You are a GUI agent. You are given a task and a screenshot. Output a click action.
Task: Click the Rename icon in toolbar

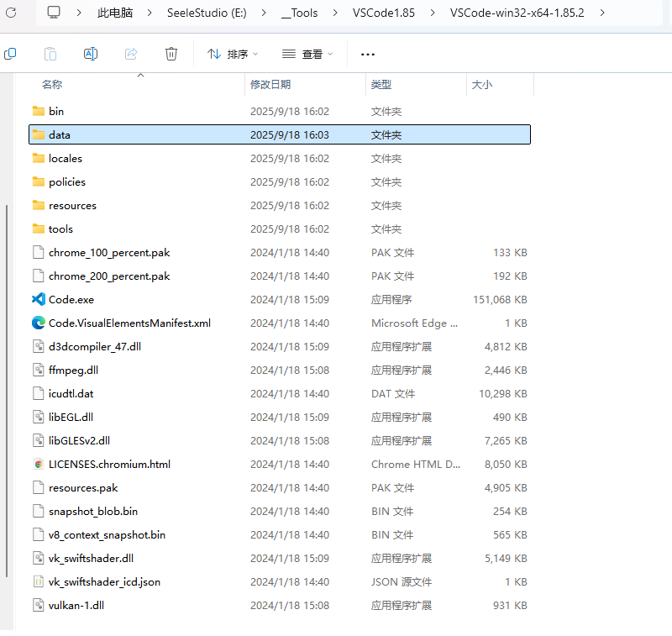(91, 54)
